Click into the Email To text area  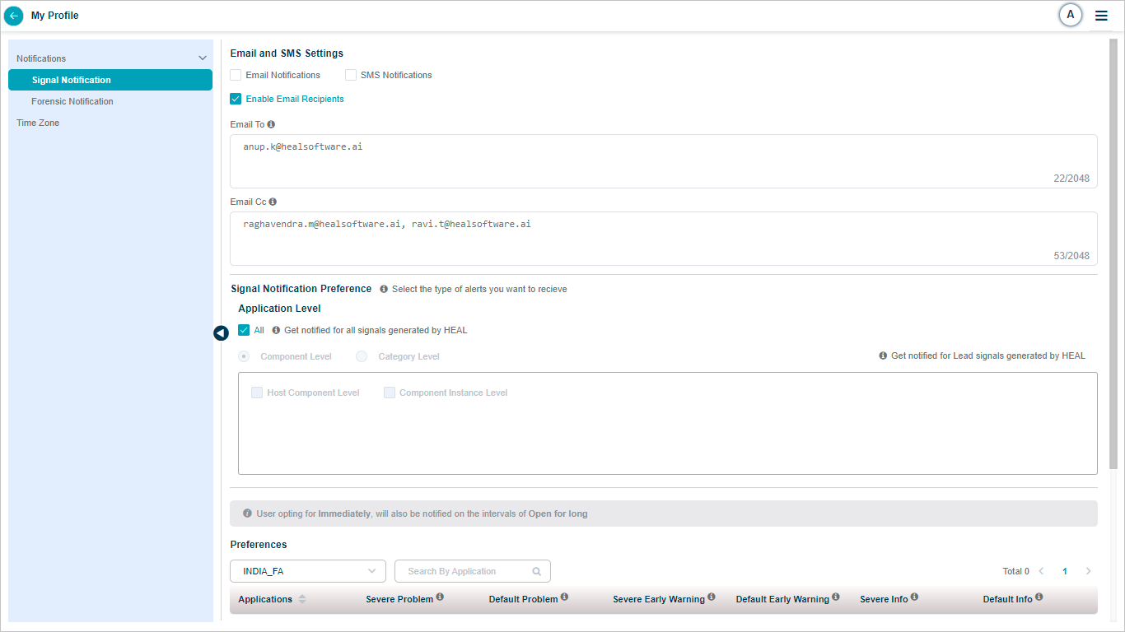(x=664, y=161)
